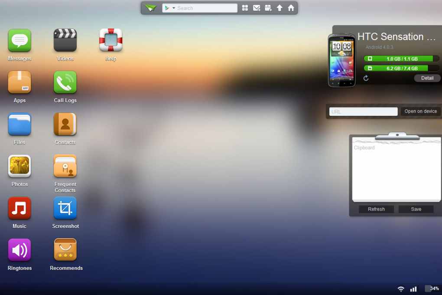442x295 pixels.
Task: Click the AirDroid paper plane logo
Action: pos(150,8)
